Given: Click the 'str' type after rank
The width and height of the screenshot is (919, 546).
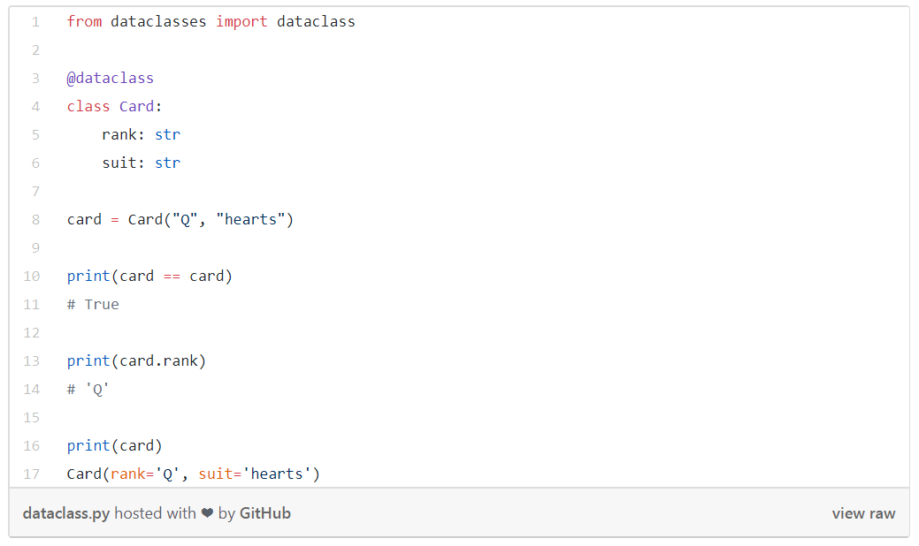Looking at the screenshot, I should tap(168, 134).
